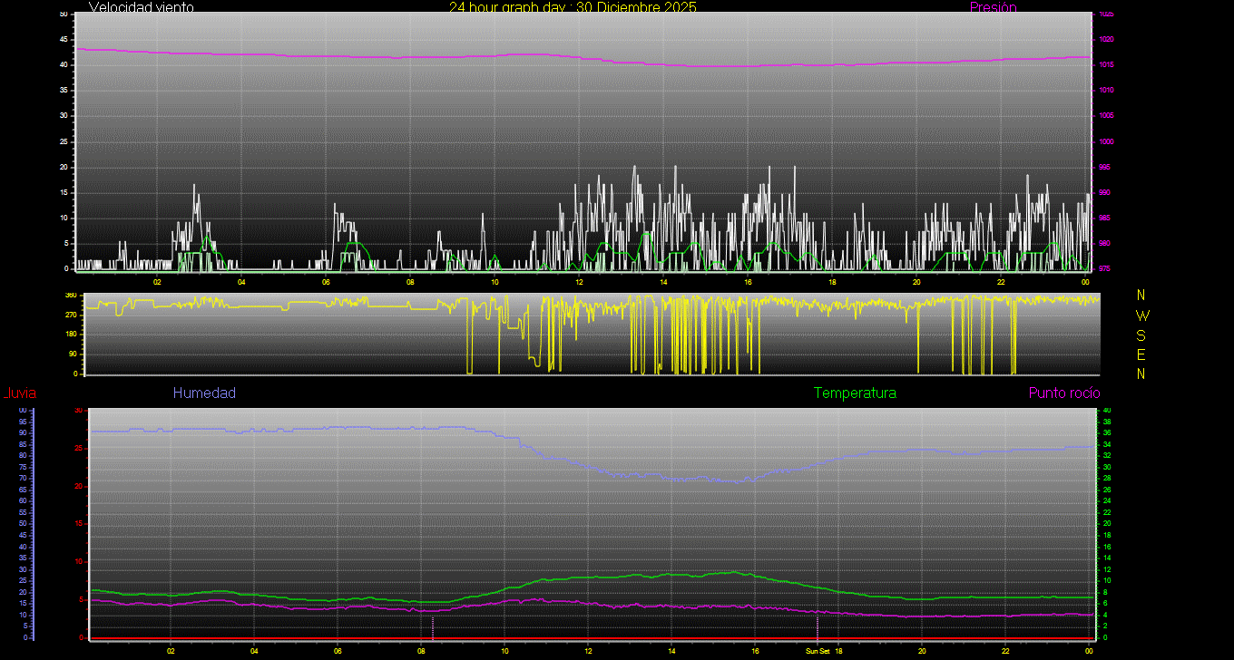Click hour 12 on wind graph axis

tap(579, 282)
